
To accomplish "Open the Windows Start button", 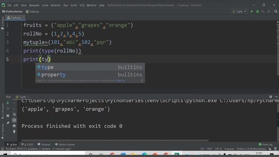I will click(5, 154).
